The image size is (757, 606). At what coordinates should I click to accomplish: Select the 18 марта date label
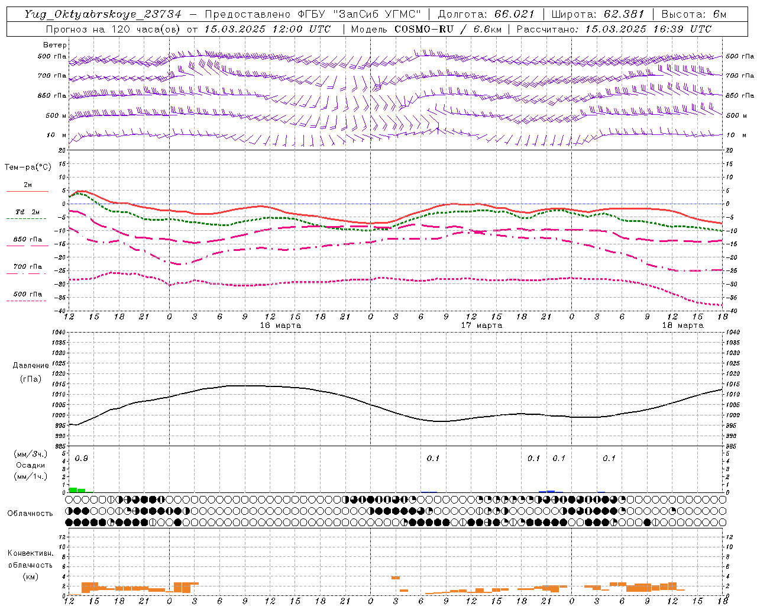(x=682, y=325)
